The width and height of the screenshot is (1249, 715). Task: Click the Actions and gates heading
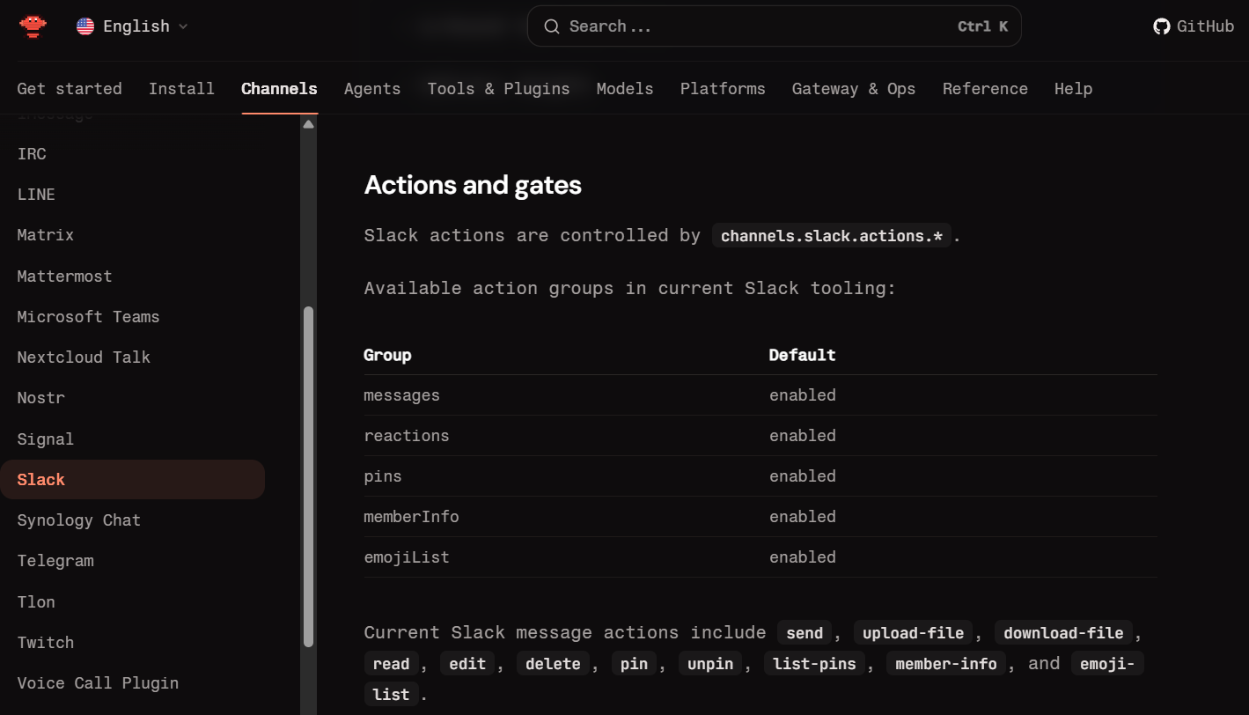[473, 185]
